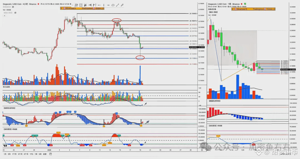Toggle visibility eye of first indicator
This screenshot has height=159, width=300.
click(x=13, y=7)
